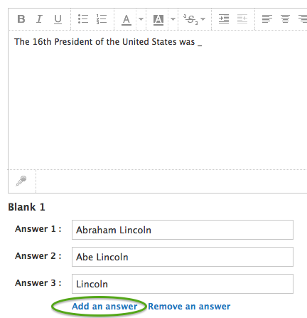Increase paragraph indent
Image resolution: width=307 pixels, height=318 pixels.
point(224,19)
